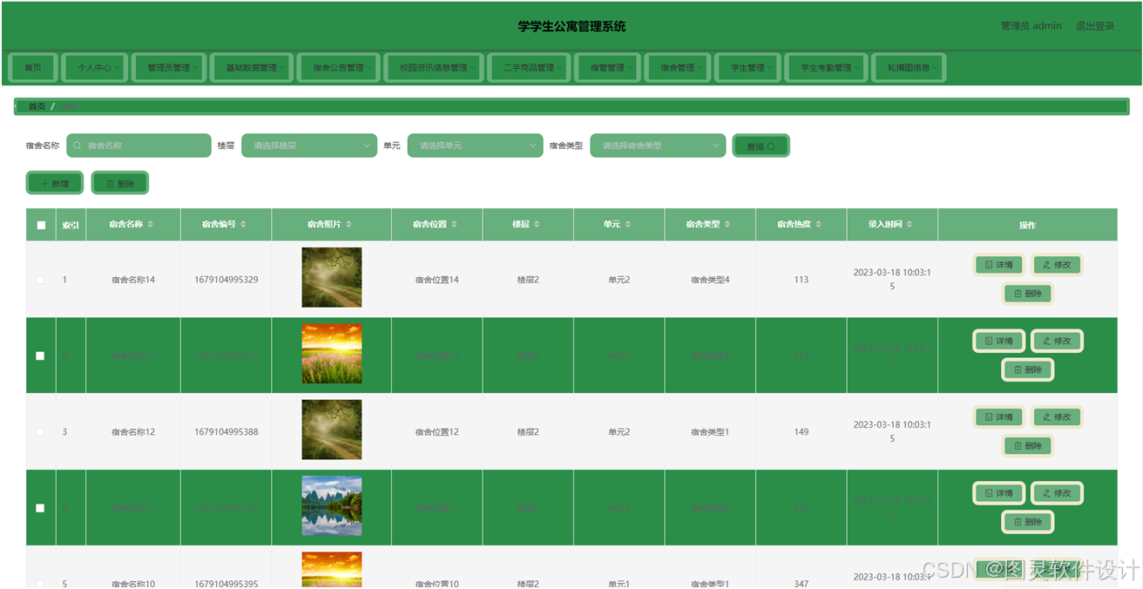Focus the 宿舍名称 search input field
1143x589 pixels.
pyautogui.click(x=139, y=146)
